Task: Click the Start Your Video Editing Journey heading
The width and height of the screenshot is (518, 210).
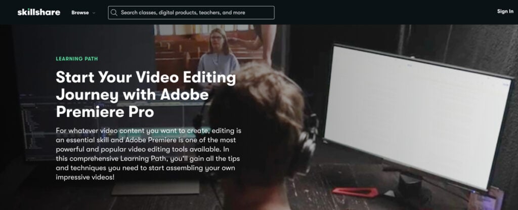Action: (146, 94)
